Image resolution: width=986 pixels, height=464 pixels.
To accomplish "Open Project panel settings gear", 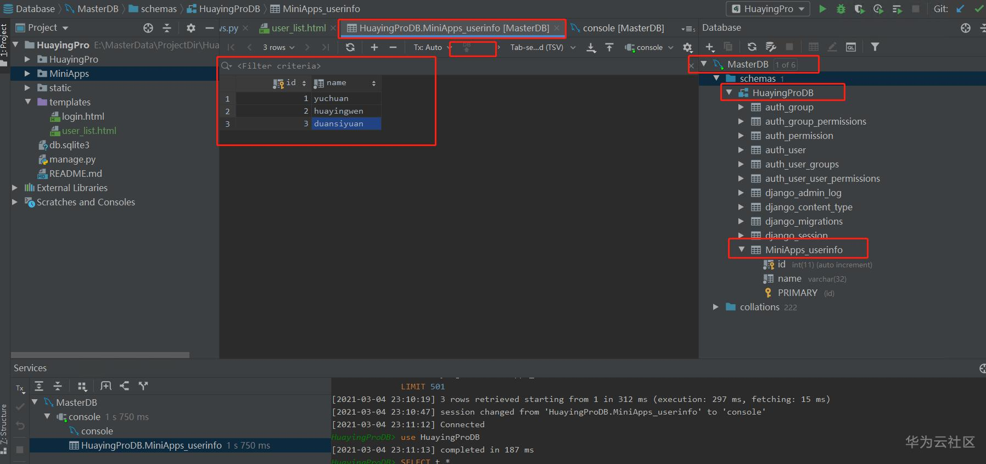I will tap(191, 28).
